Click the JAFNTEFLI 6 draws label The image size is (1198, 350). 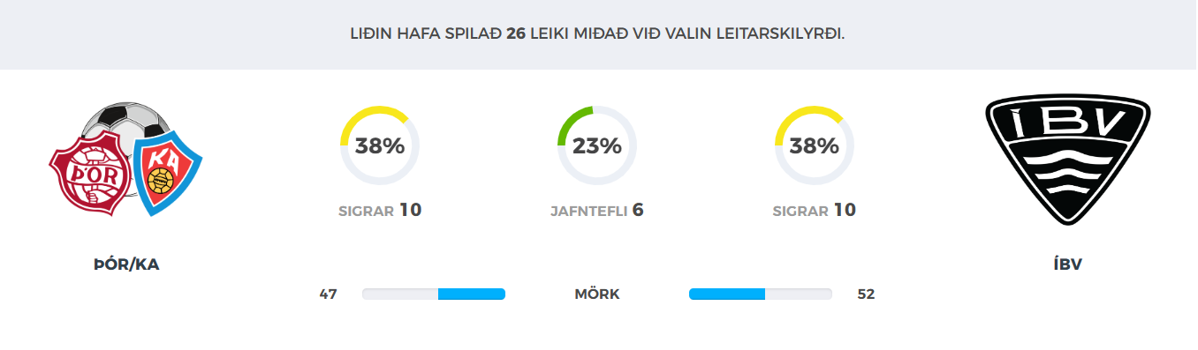[x=597, y=211]
